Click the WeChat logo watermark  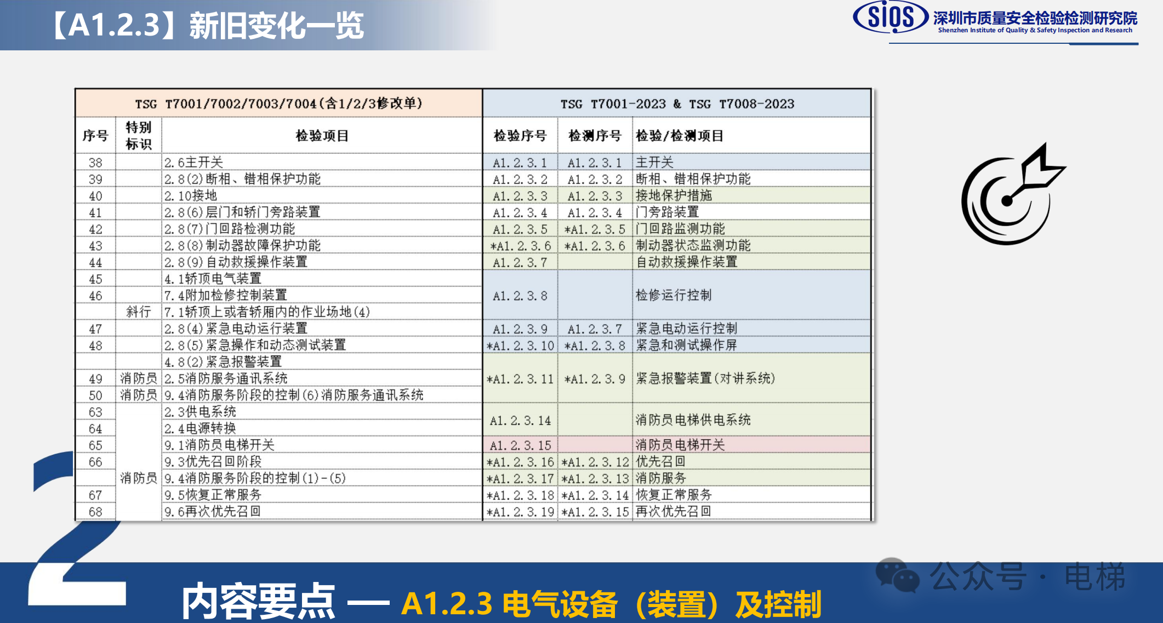[897, 575]
